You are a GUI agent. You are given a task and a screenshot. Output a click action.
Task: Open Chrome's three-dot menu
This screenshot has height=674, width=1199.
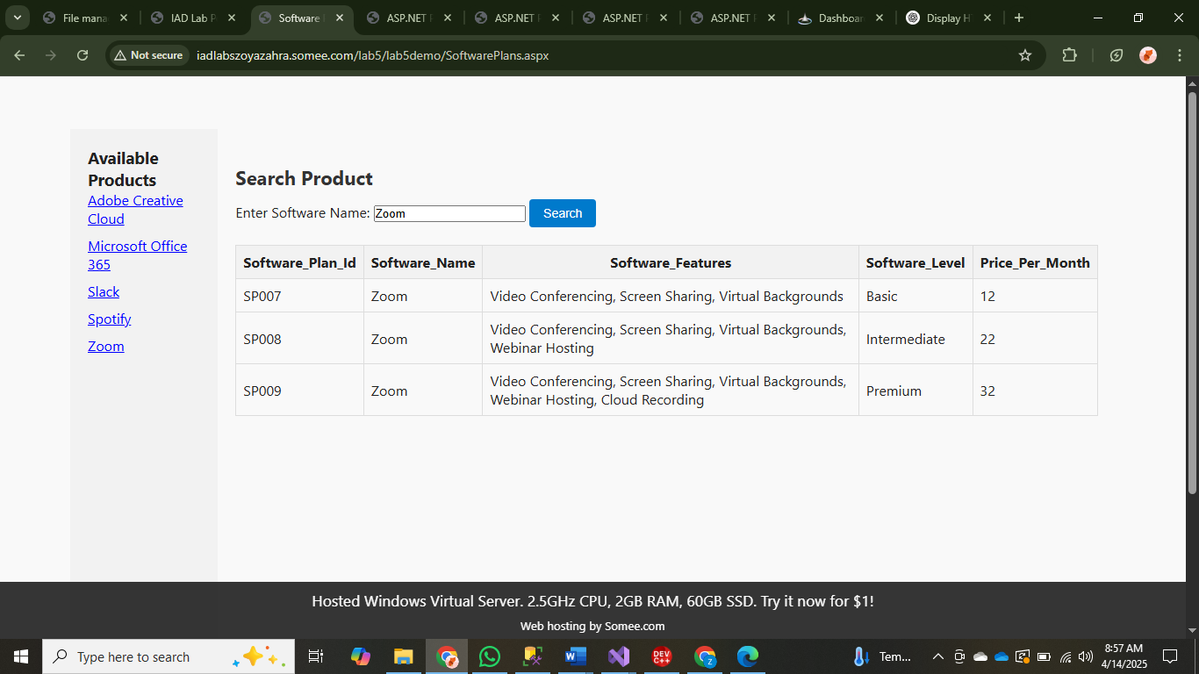click(x=1179, y=55)
